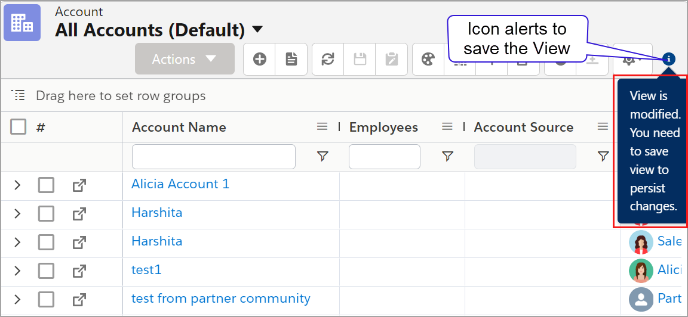Click the Account Name filter text box
This screenshot has height=317, width=688.
click(213, 157)
